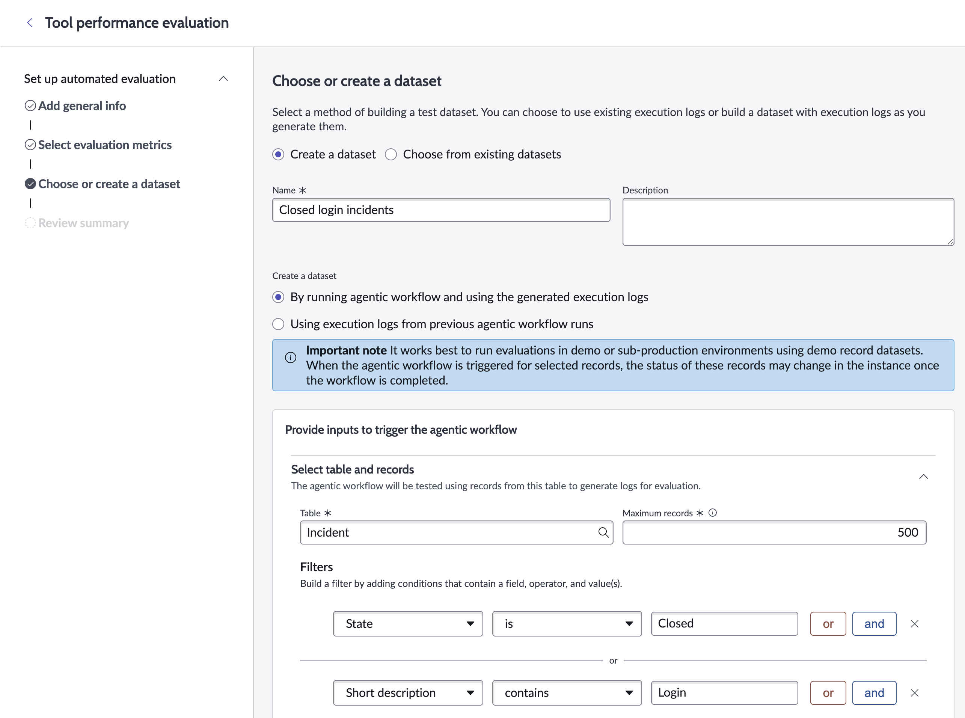Click the Tool performance evaluation title
965x718 pixels.
click(137, 23)
